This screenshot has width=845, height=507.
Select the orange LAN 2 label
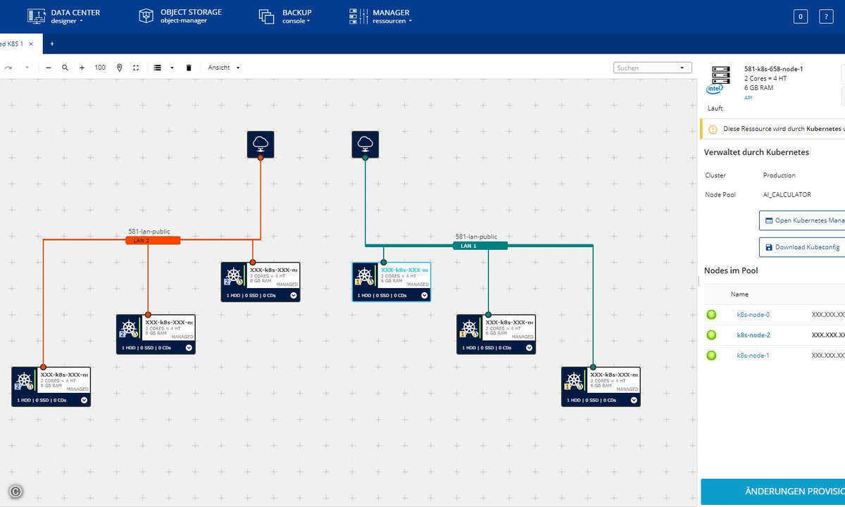pos(153,240)
